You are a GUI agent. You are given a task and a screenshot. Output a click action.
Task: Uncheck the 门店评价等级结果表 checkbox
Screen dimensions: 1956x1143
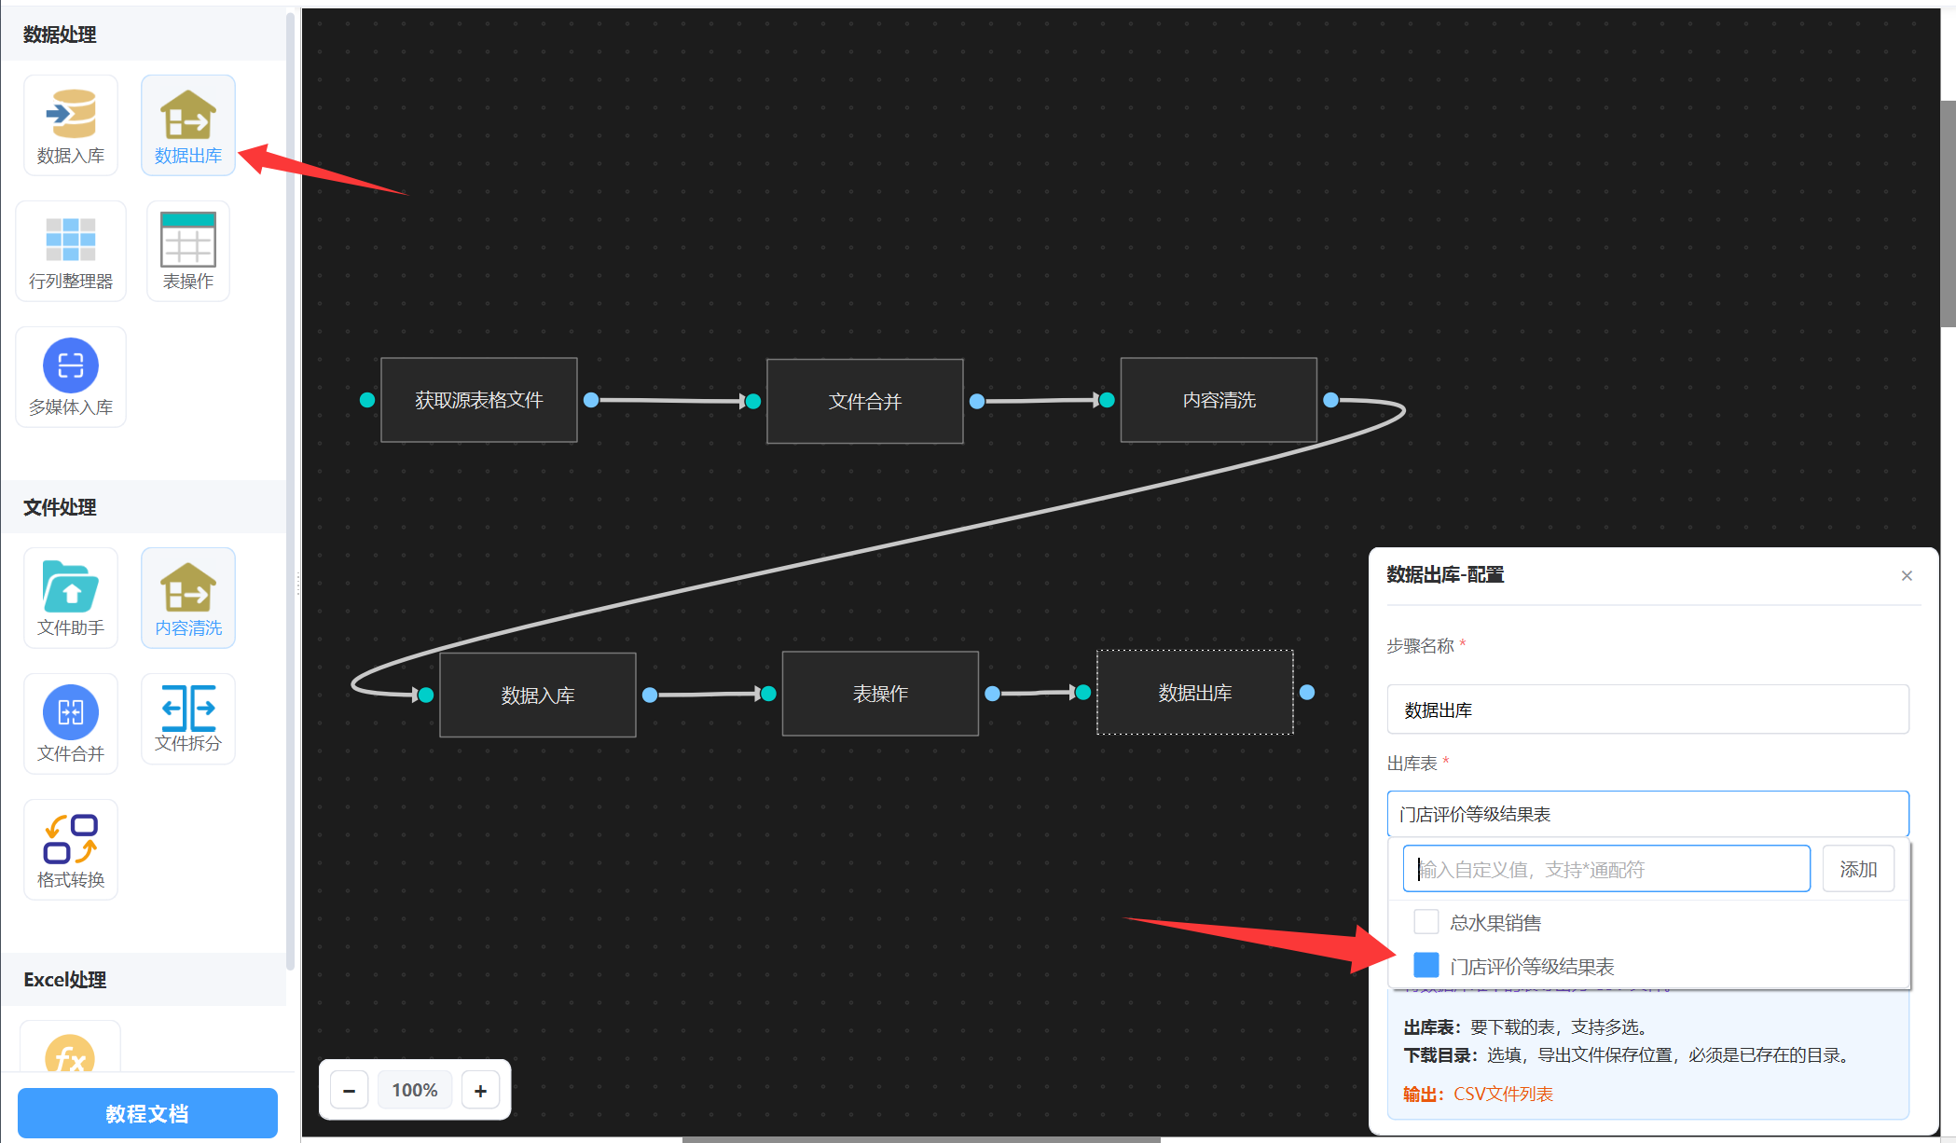(1426, 965)
